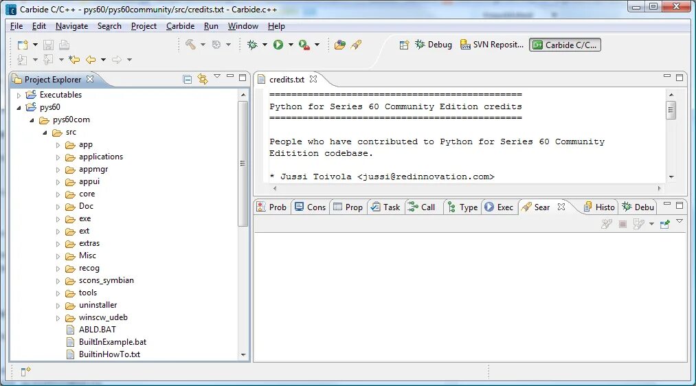Open the Carbide menu

pos(180,26)
